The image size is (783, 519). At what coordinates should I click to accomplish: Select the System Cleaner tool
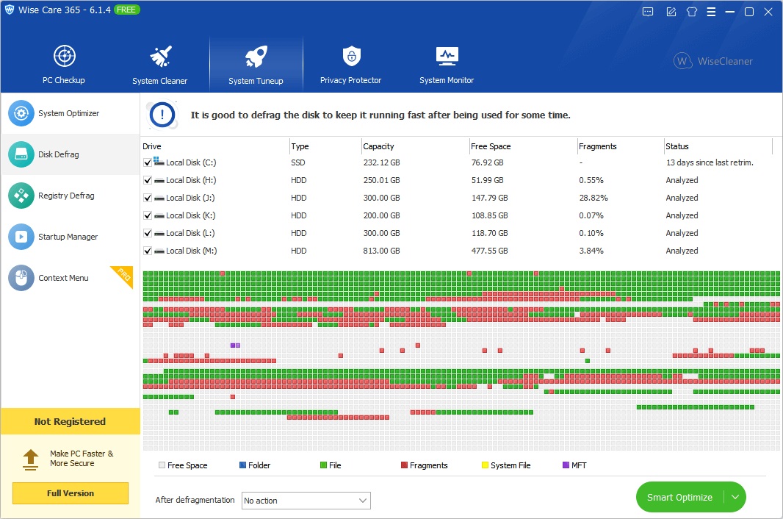coord(160,63)
